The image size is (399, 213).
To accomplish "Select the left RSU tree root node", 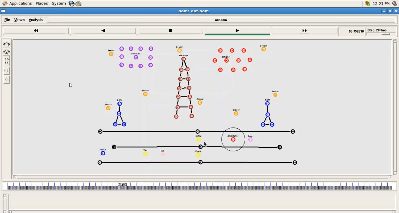I will pos(120,103).
